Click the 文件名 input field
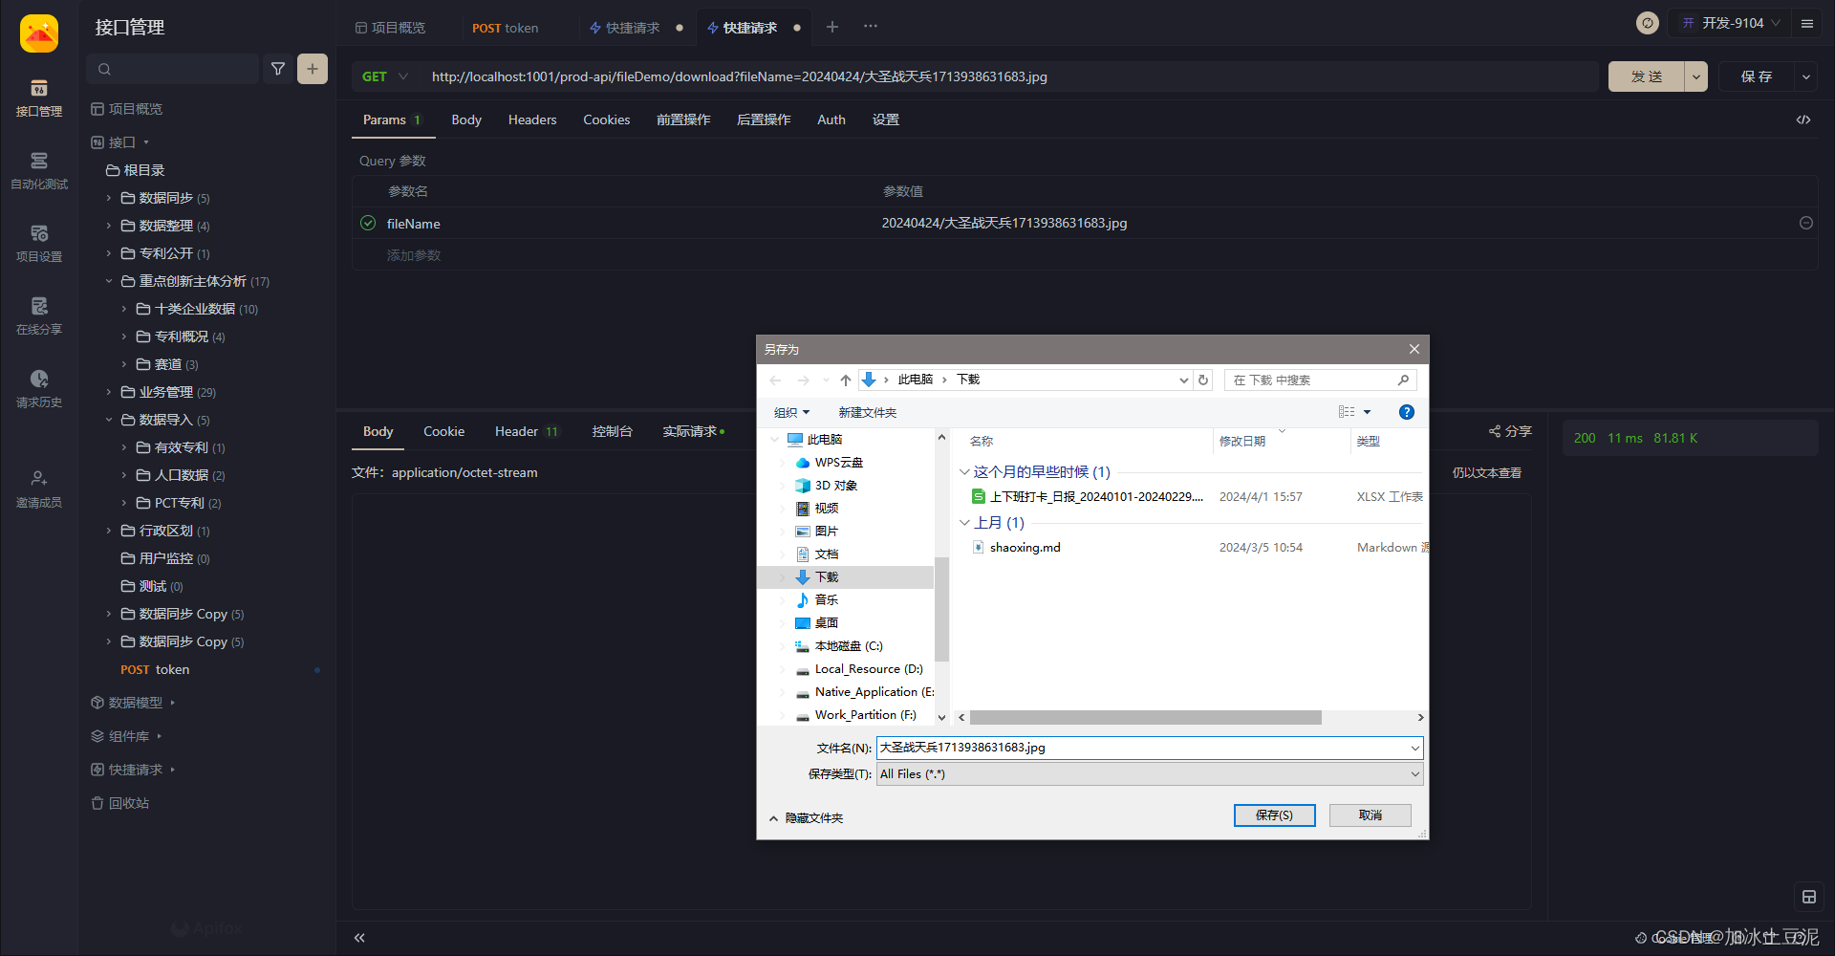The height and width of the screenshot is (956, 1835). [1150, 748]
